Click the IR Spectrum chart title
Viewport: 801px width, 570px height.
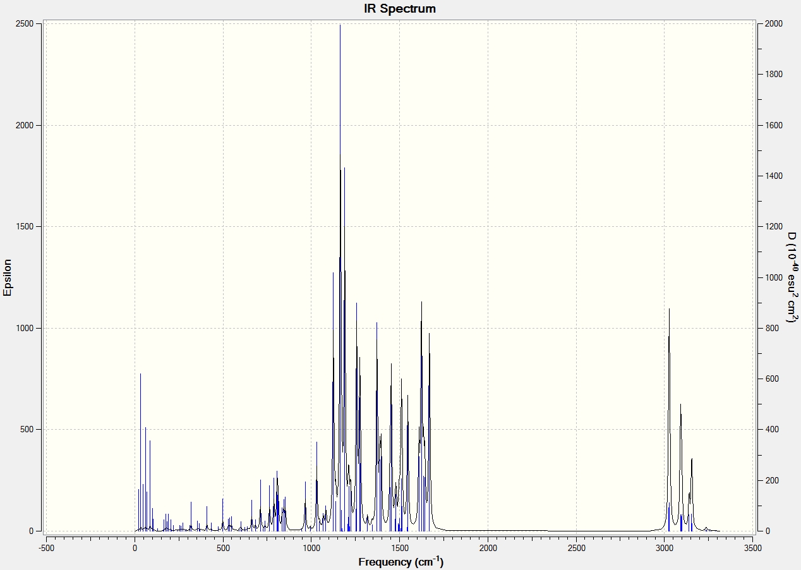[400, 9]
